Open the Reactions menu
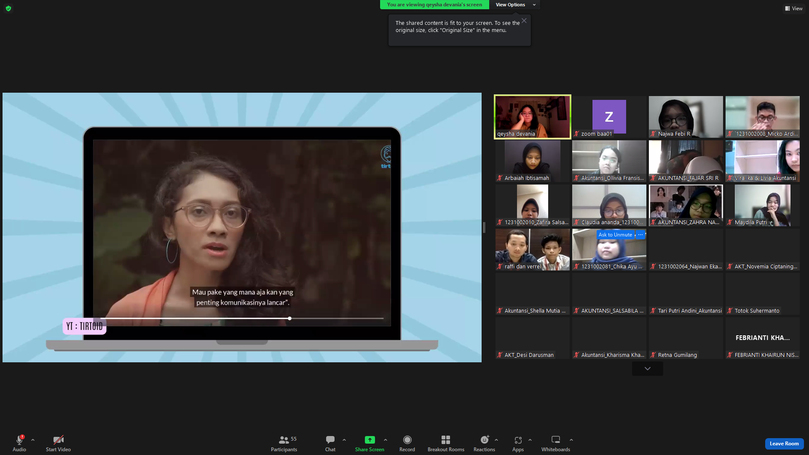This screenshot has height=455, width=809. coord(485,443)
